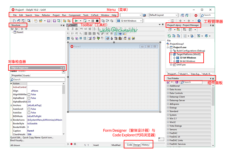The height and width of the screenshot is (154, 225).
Task: Open the File menu
Action: click(15, 15)
